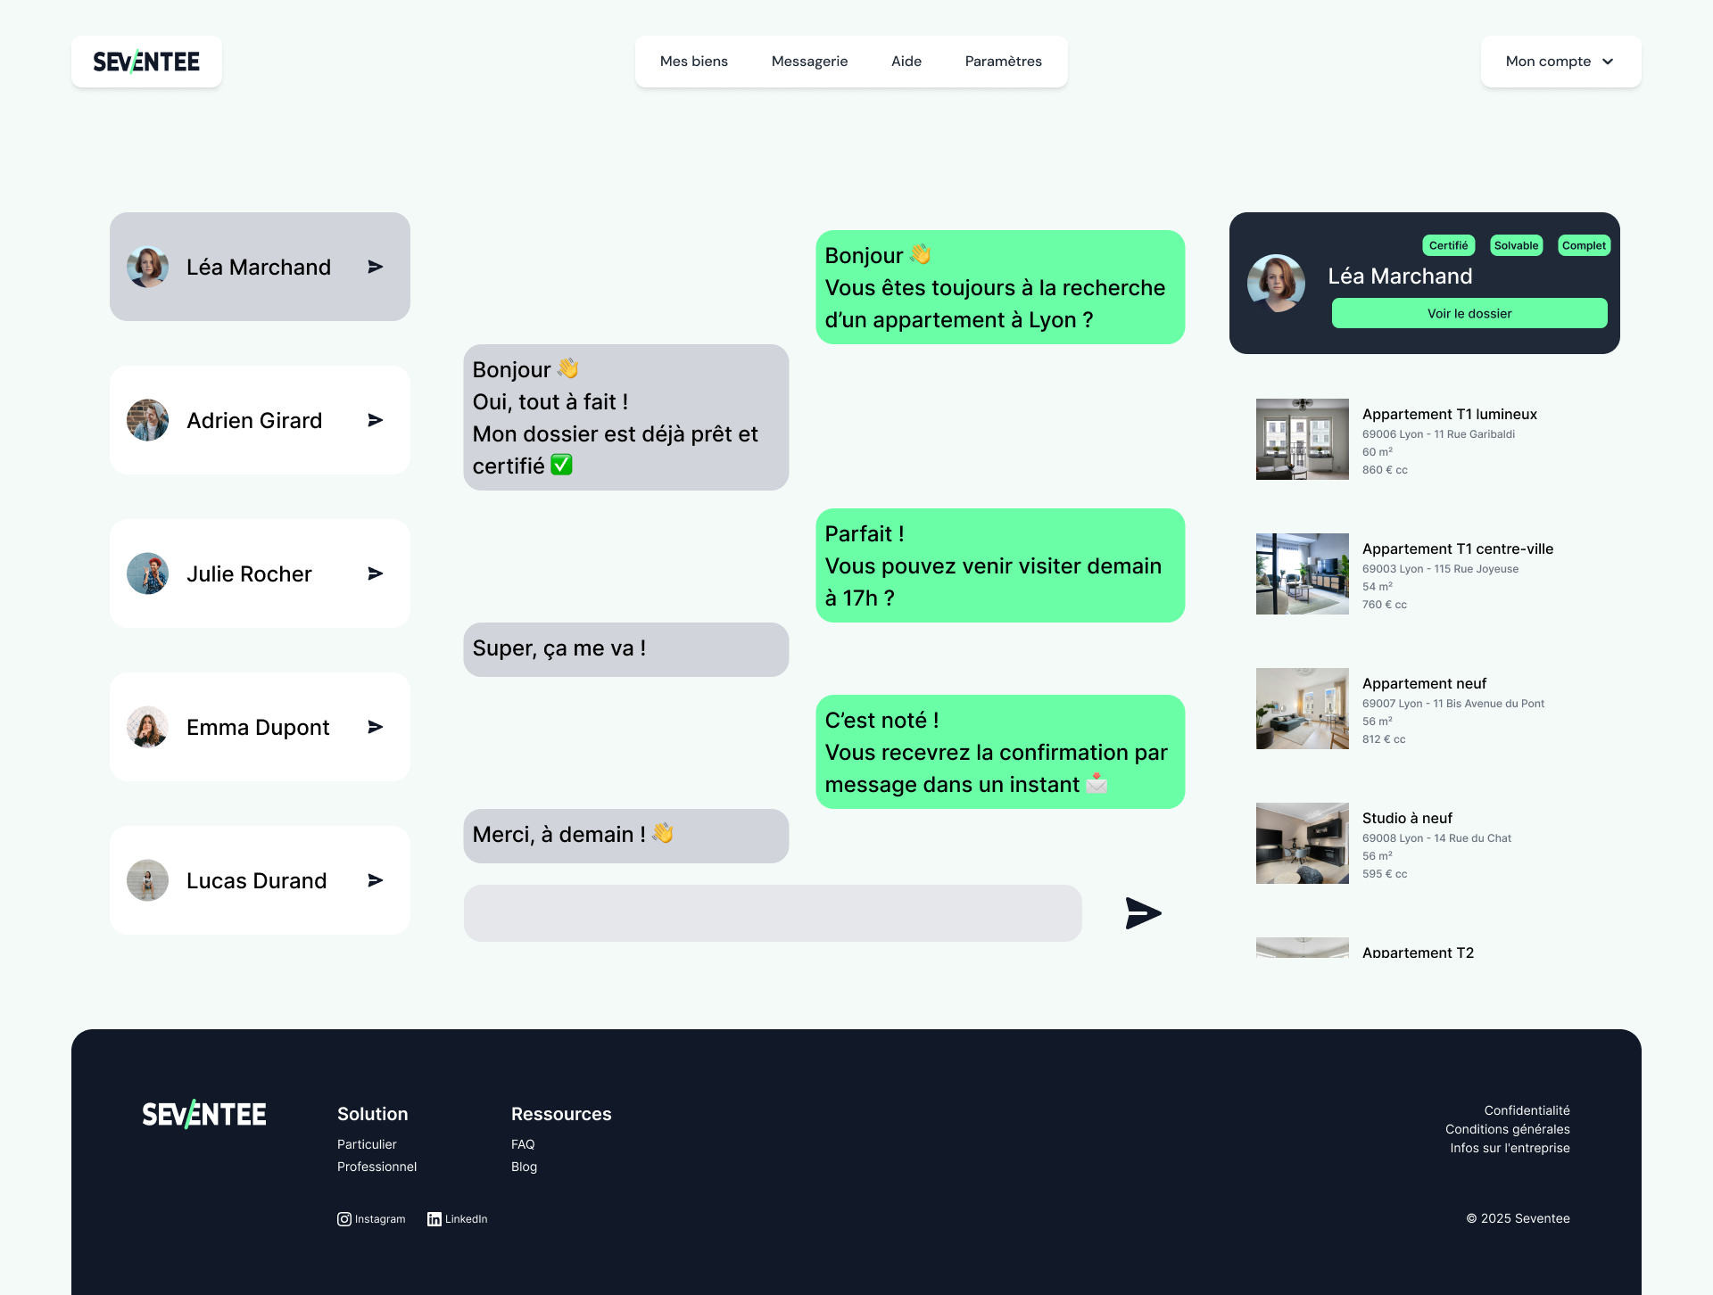Select Studio à neuf listing photo

(x=1302, y=843)
